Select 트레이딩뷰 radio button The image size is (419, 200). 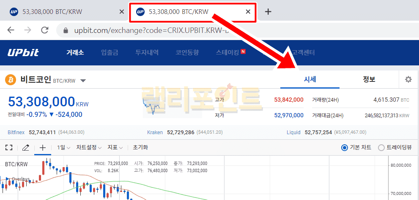point(381,147)
